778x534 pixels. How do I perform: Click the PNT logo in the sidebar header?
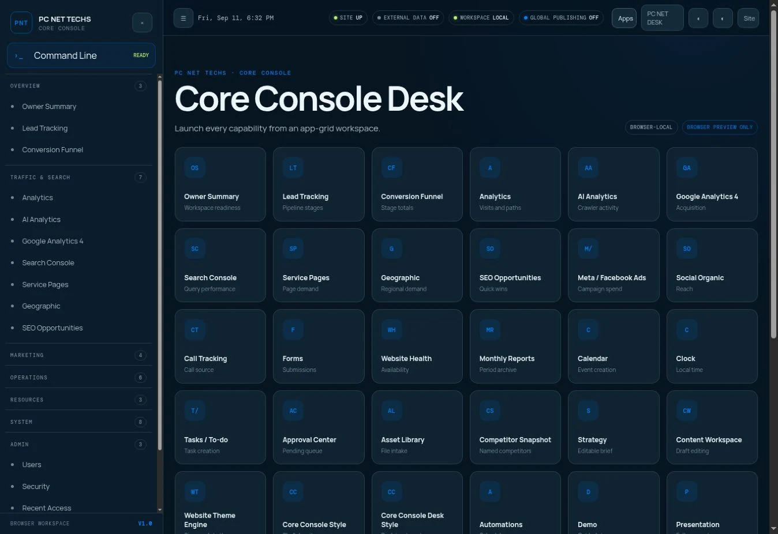click(21, 23)
